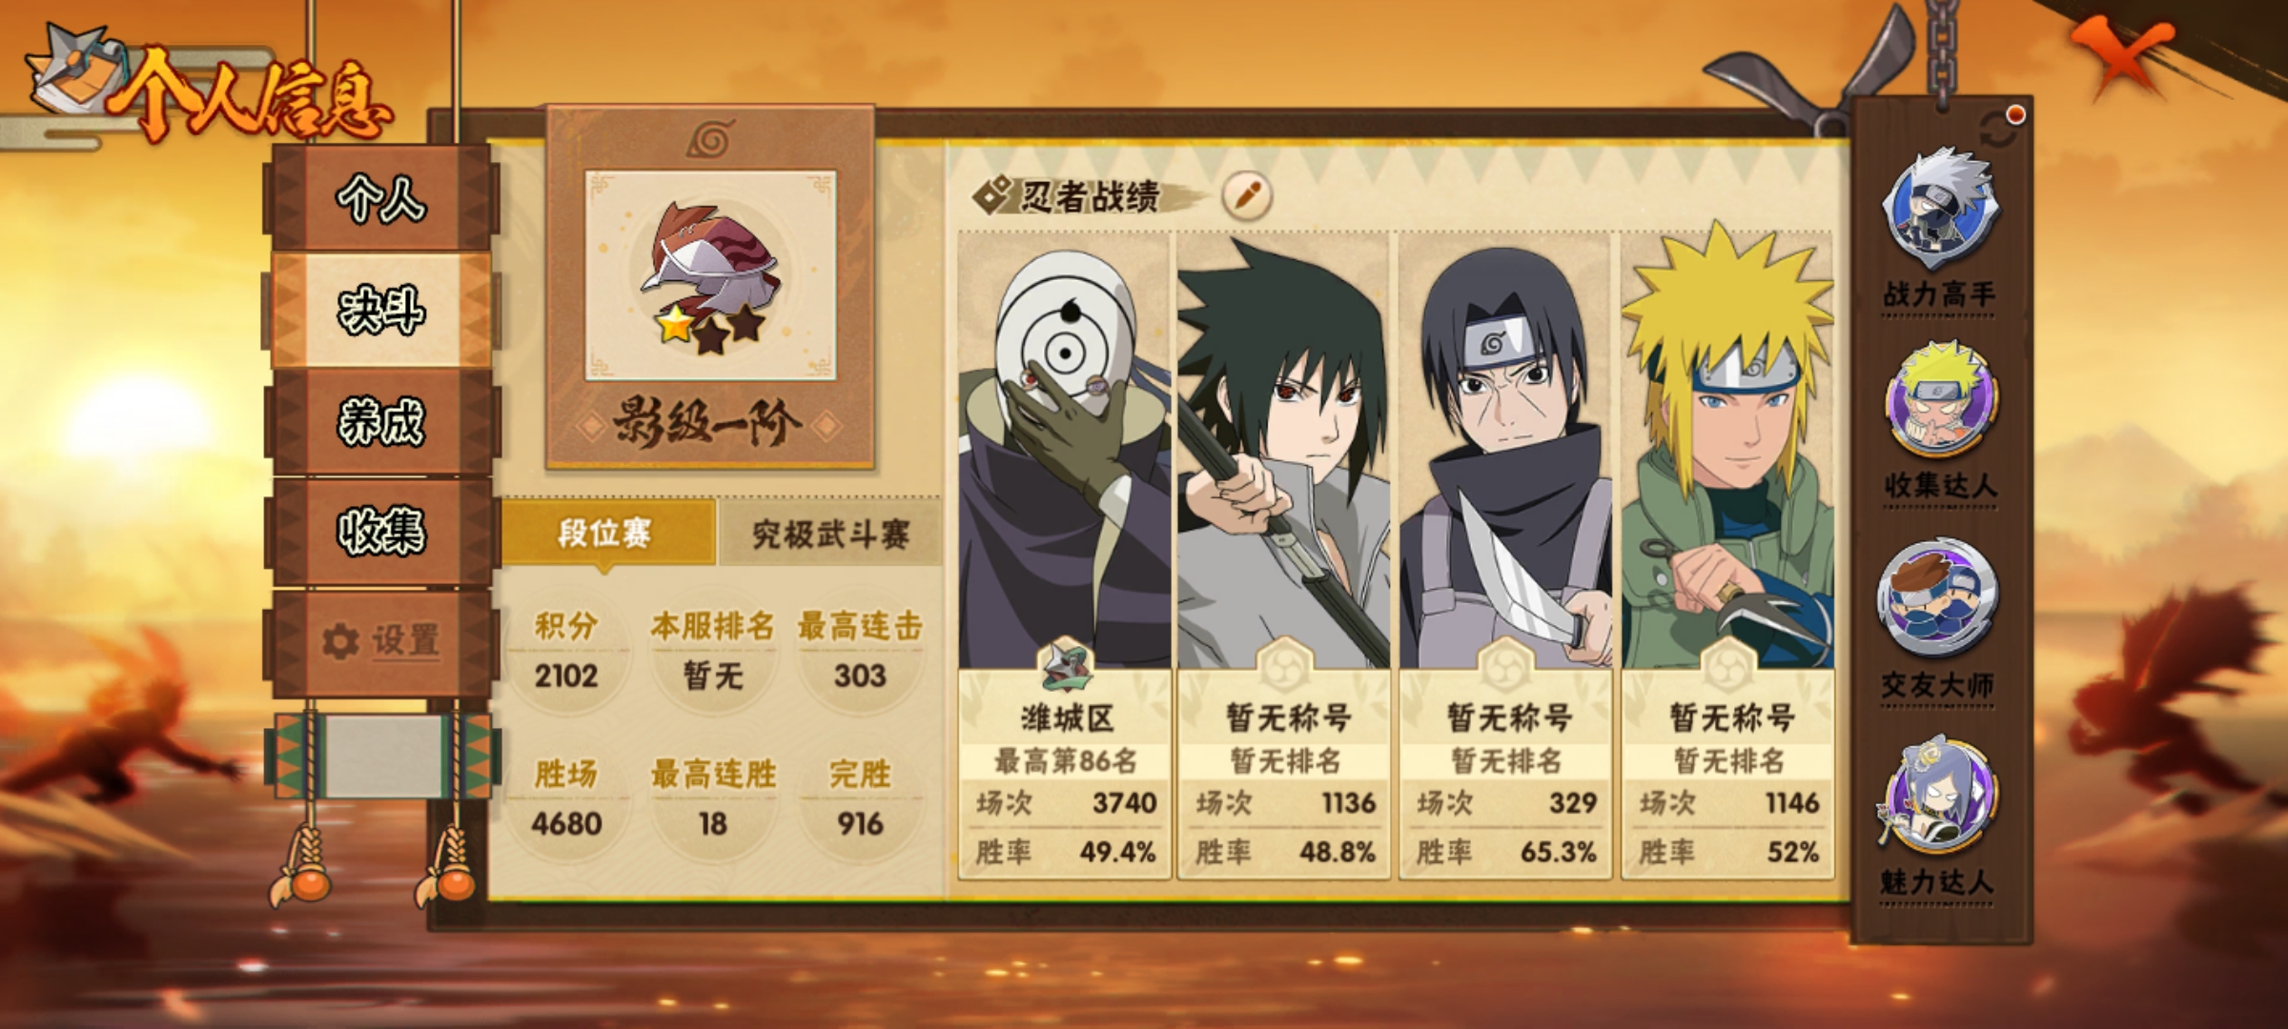Tap the 潍城区 title badge under Obito
Image resolution: width=2288 pixels, height=1029 pixels.
click(x=1066, y=664)
